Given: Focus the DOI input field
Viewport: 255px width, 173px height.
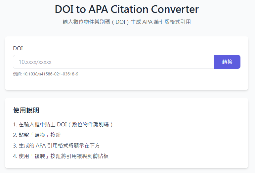Looking at the screenshot, I should (113, 62).
